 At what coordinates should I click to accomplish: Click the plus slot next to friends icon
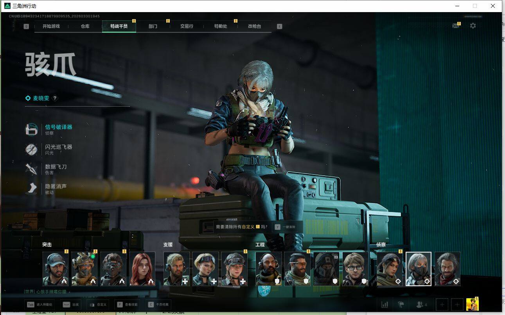point(442,304)
